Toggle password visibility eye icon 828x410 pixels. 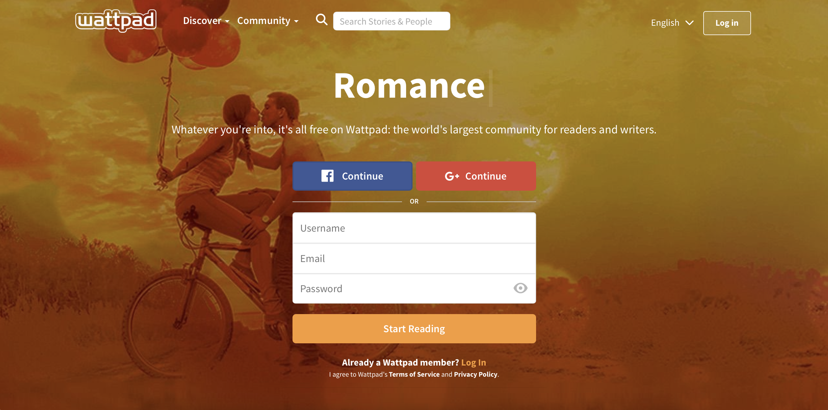(x=520, y=288)
